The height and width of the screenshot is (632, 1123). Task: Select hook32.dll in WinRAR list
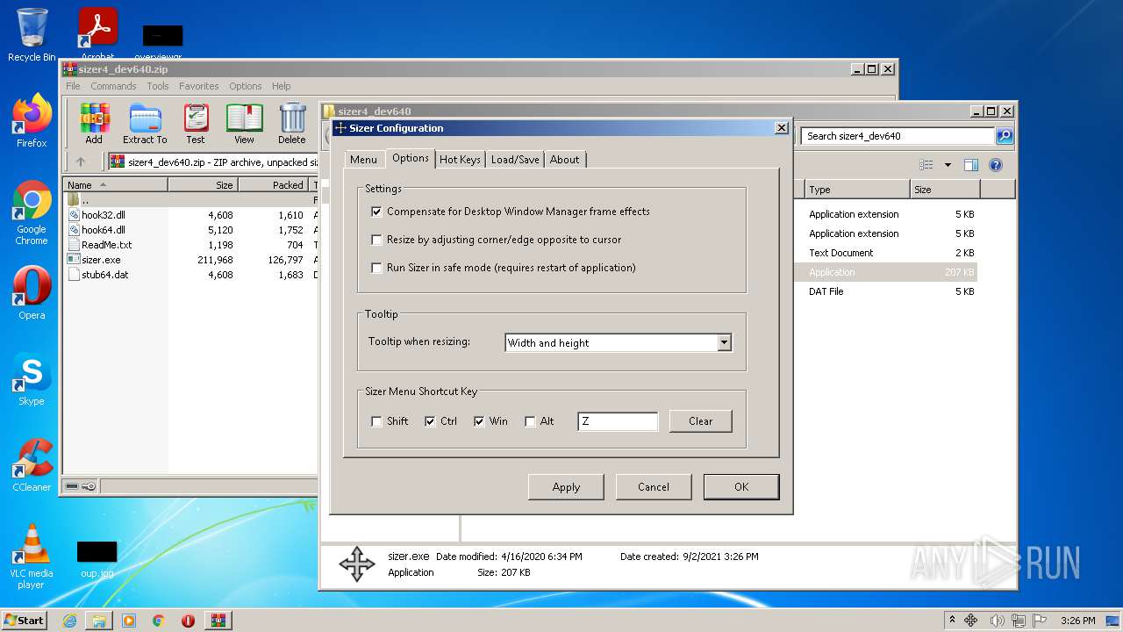104,215
